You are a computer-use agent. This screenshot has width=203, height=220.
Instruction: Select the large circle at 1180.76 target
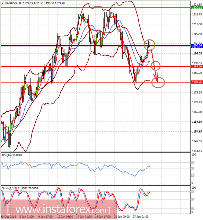[158, 83]
